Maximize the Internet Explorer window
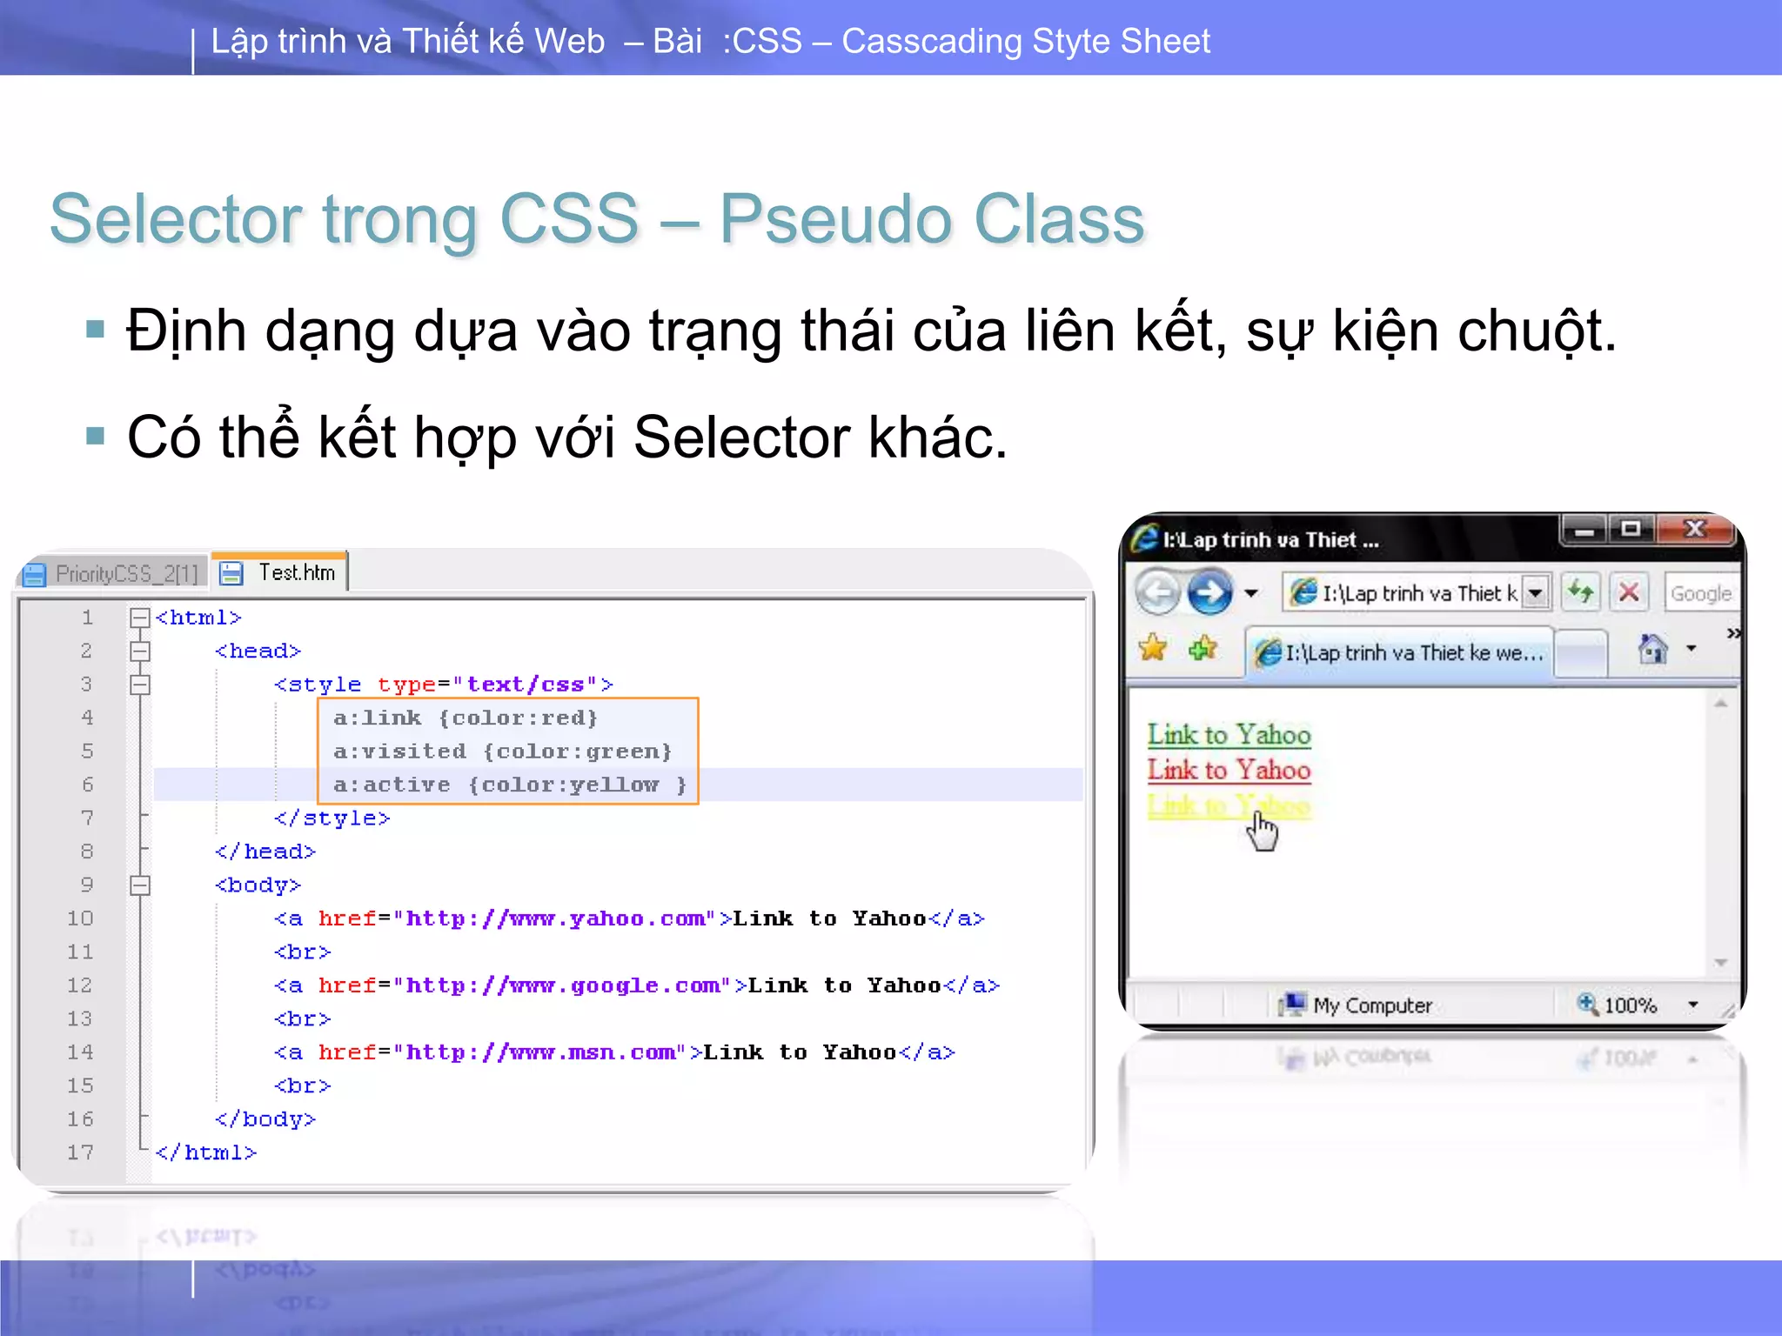The image size is (1782, 1336). 1631,529
